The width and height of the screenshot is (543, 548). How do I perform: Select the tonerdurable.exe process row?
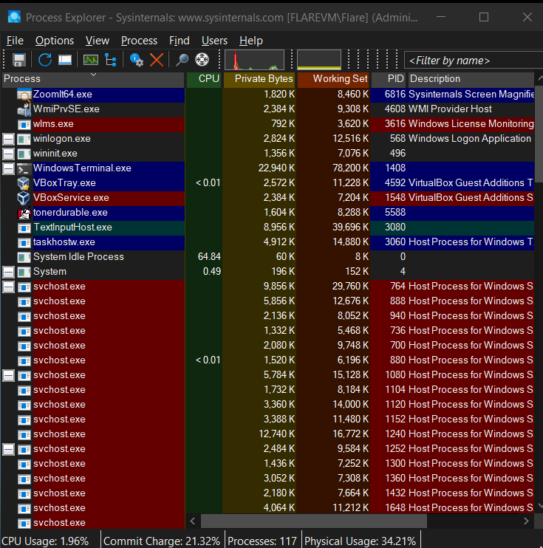coord(268,213)
